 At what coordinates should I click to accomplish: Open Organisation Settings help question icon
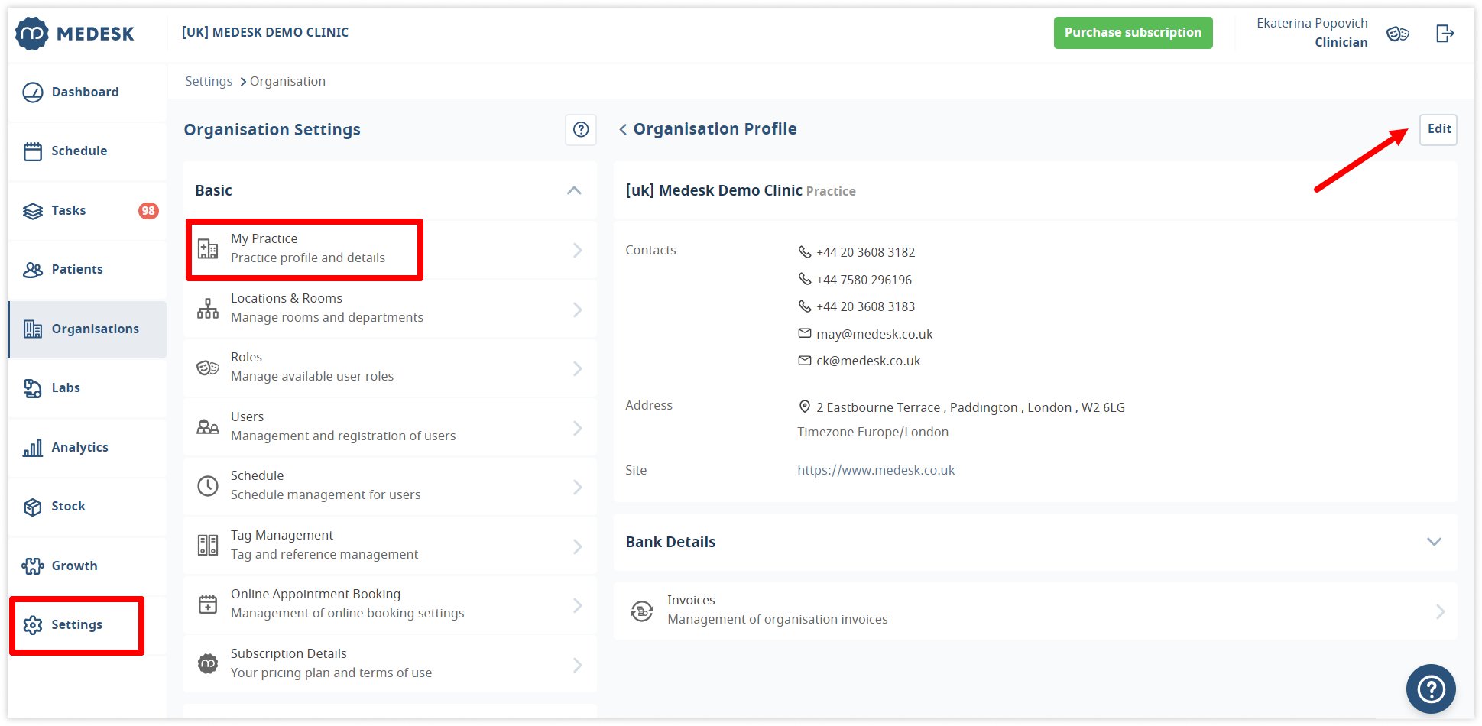(x=581, y=130)
